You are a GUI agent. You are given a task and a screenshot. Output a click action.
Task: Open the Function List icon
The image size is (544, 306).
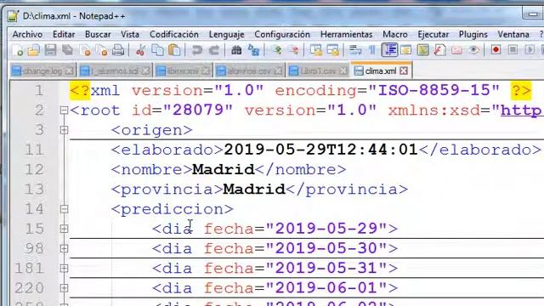[440, 50]
